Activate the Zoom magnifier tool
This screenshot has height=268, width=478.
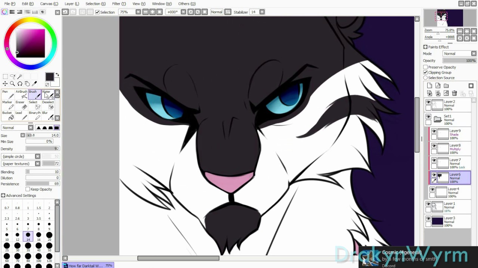point(12,84)
